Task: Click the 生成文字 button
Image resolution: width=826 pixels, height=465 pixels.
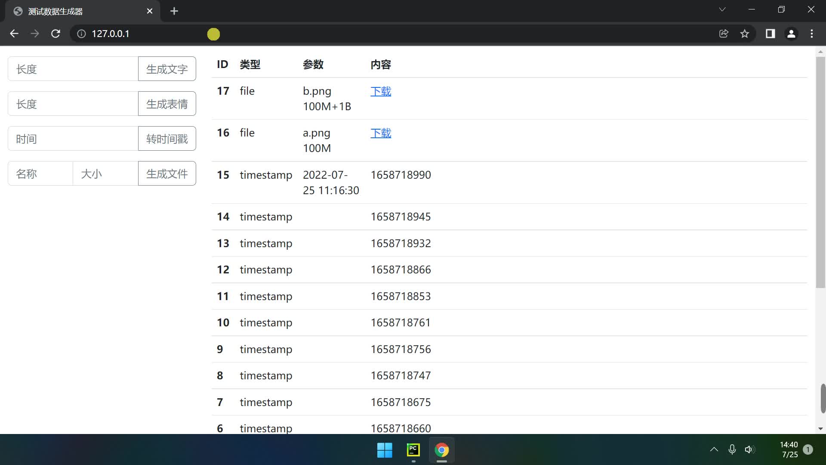Action: pos(167,69)
